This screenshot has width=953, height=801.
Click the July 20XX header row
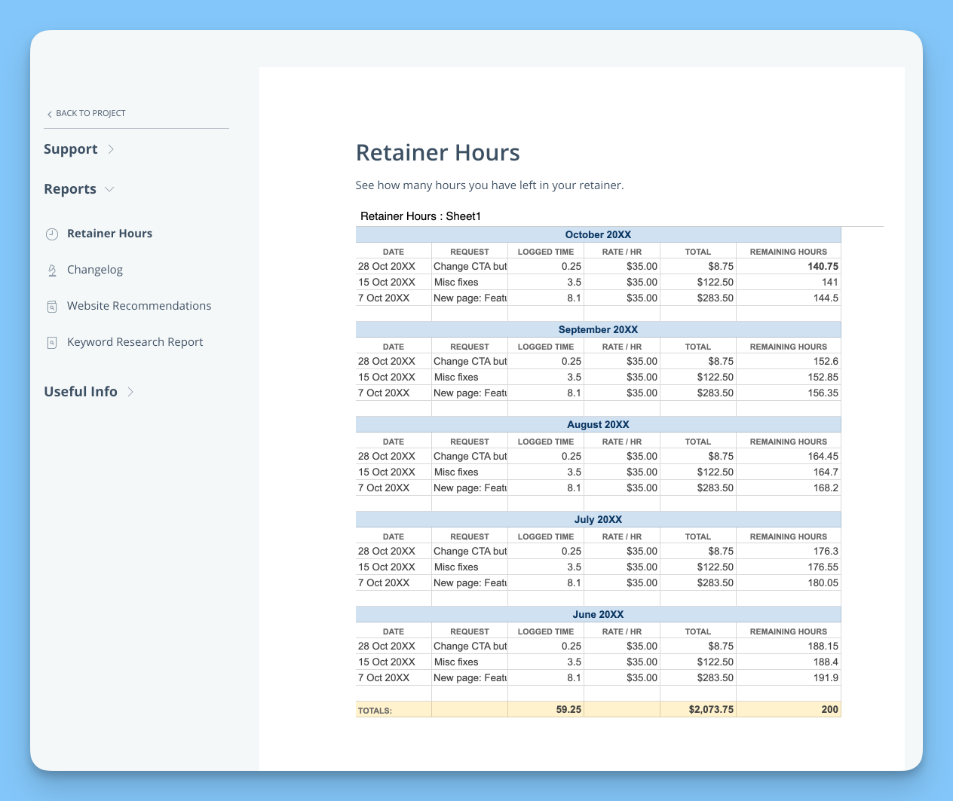pyautogui.click(x=598, y=519)
